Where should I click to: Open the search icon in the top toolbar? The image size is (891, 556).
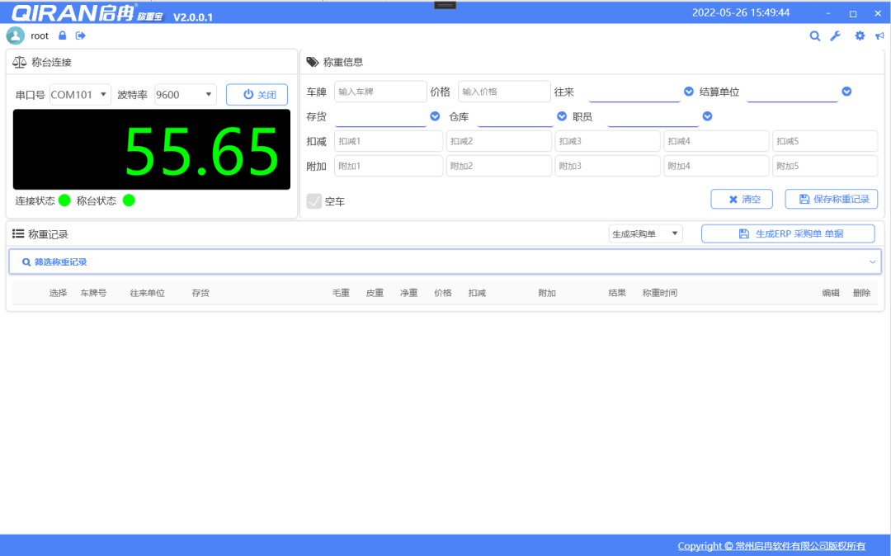815,35
